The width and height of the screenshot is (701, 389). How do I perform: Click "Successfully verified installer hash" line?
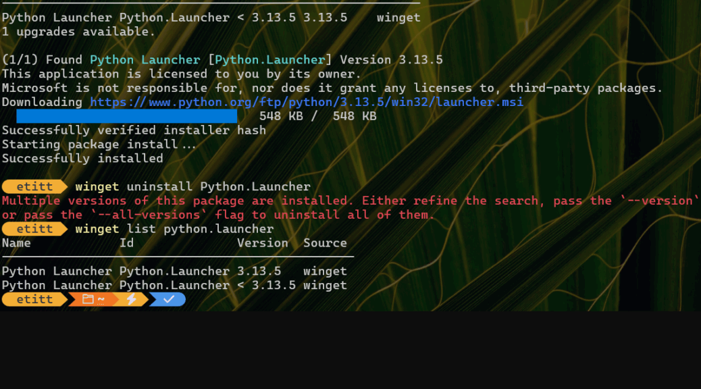coord(134,130)
